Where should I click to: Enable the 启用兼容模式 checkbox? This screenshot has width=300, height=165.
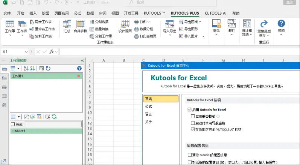(x=193, y=117)
